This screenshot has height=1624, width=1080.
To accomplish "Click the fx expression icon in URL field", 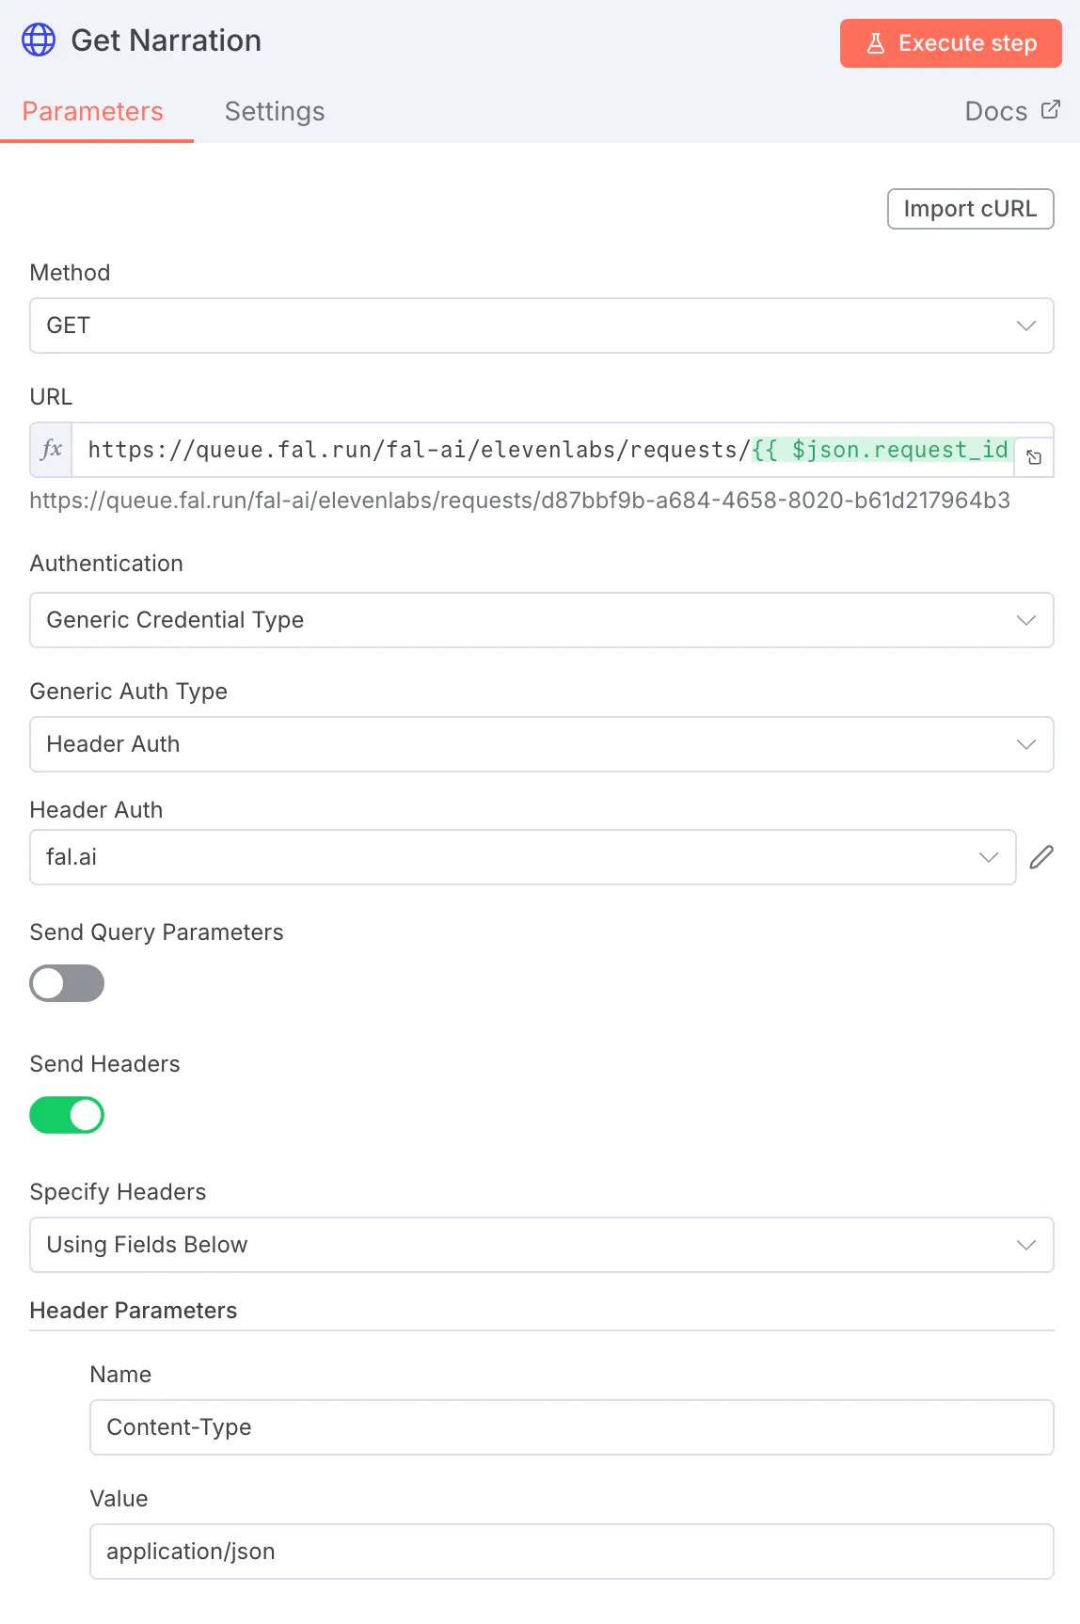I will [x=52, y=450].
